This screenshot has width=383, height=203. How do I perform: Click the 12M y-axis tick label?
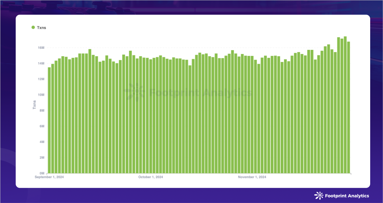(x=41, y=79)
